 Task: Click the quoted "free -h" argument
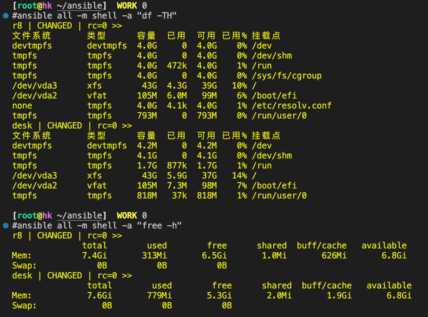point(160,226)
